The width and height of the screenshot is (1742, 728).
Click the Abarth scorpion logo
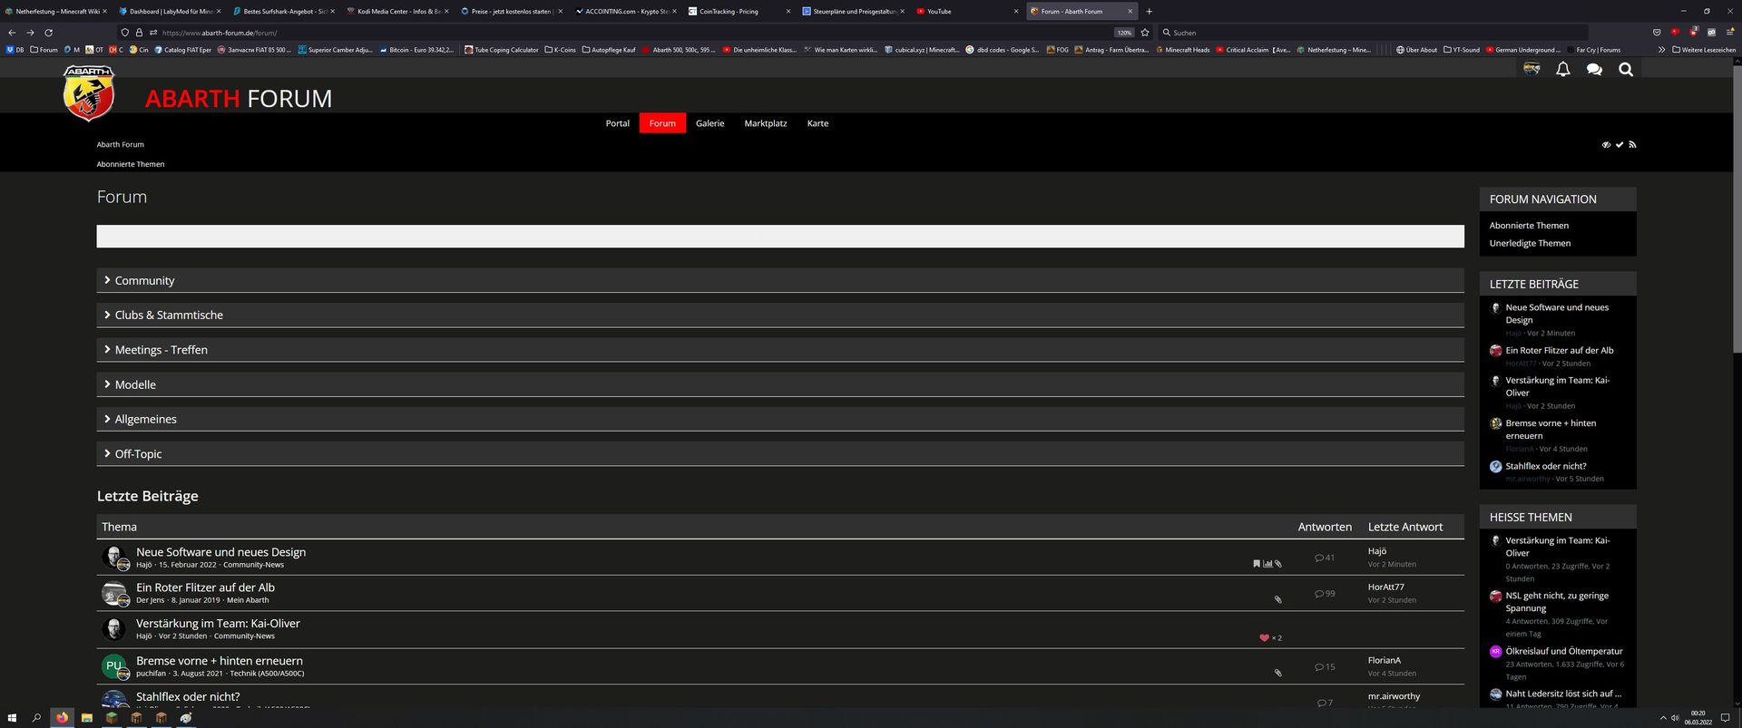click(x=88, y=93)
